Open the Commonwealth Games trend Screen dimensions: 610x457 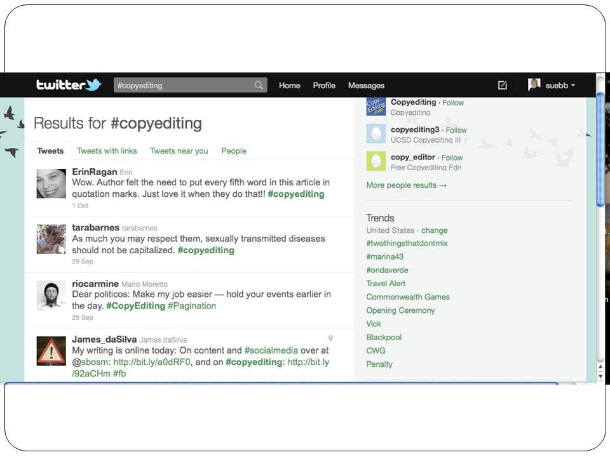coord(408,297)
